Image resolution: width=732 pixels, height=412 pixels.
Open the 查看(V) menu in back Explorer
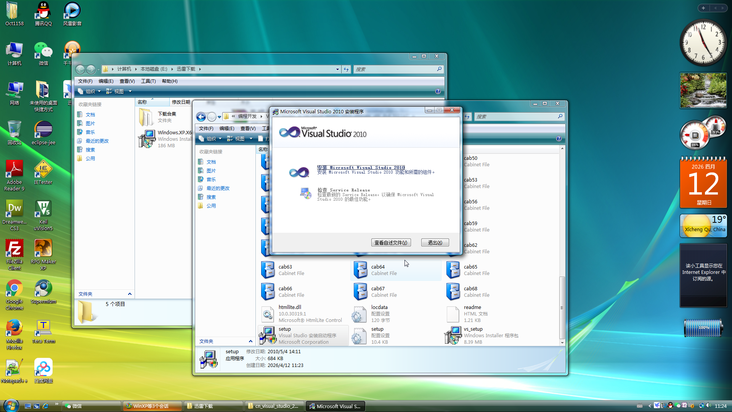coord(127,81)
